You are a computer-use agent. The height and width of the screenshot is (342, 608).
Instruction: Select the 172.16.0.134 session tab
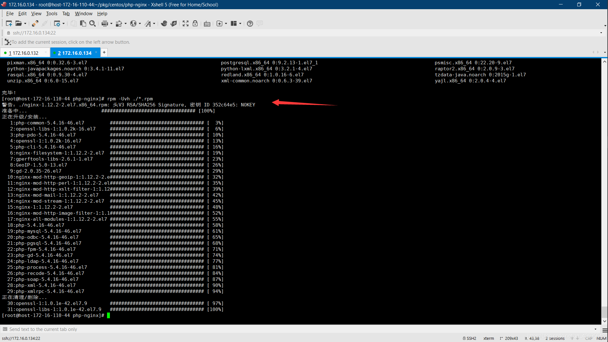click(74, 53)
